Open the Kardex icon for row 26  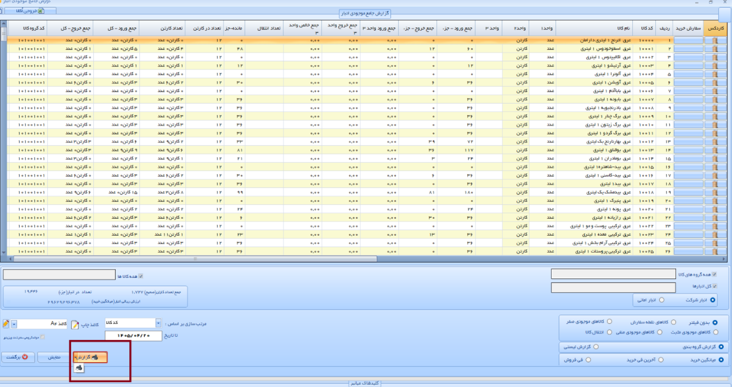point(715,252)
